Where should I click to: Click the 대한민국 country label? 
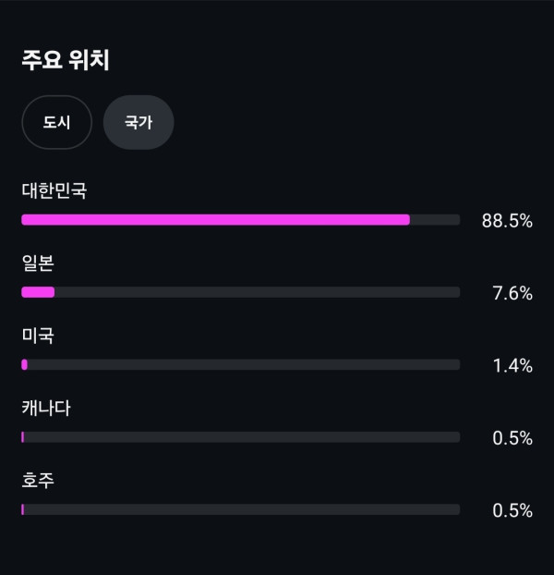[54, 191]
